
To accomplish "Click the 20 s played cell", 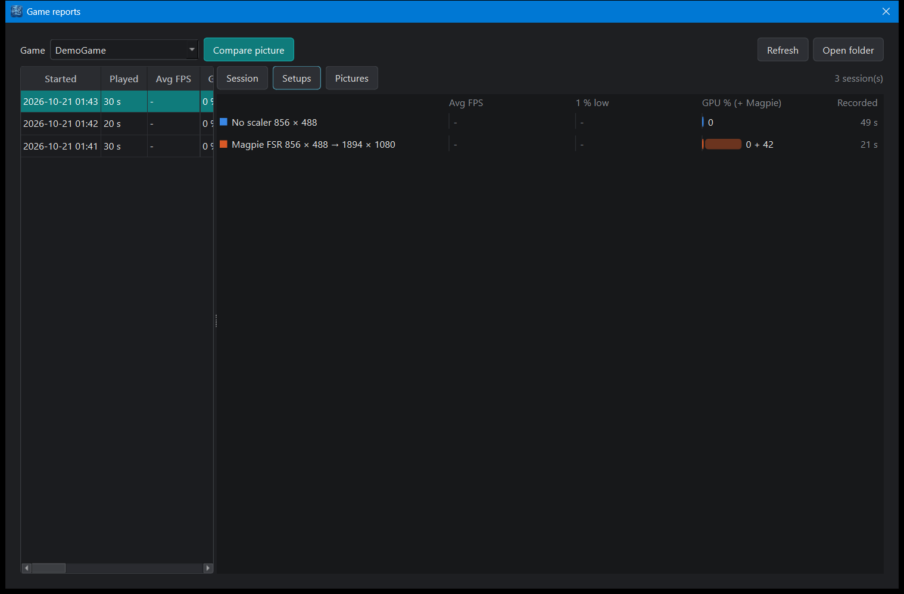I will tap(124, 123).
